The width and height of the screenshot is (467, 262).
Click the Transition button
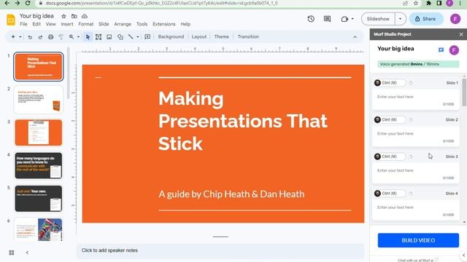point(248,37)
